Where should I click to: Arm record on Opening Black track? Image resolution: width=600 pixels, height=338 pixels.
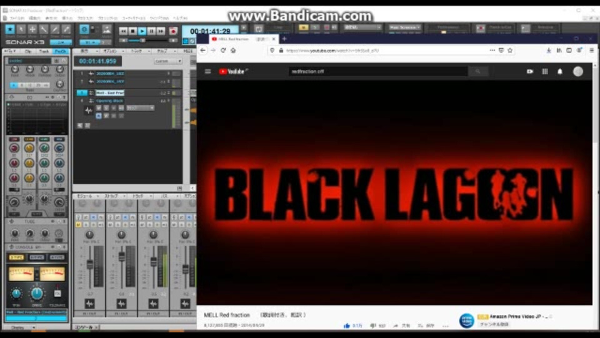point(114,108)
